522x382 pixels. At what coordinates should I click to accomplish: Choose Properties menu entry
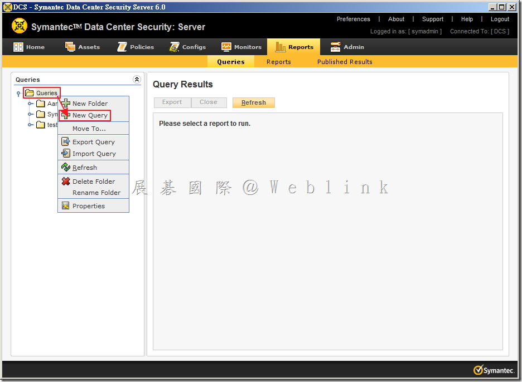[x=94, y=206]
